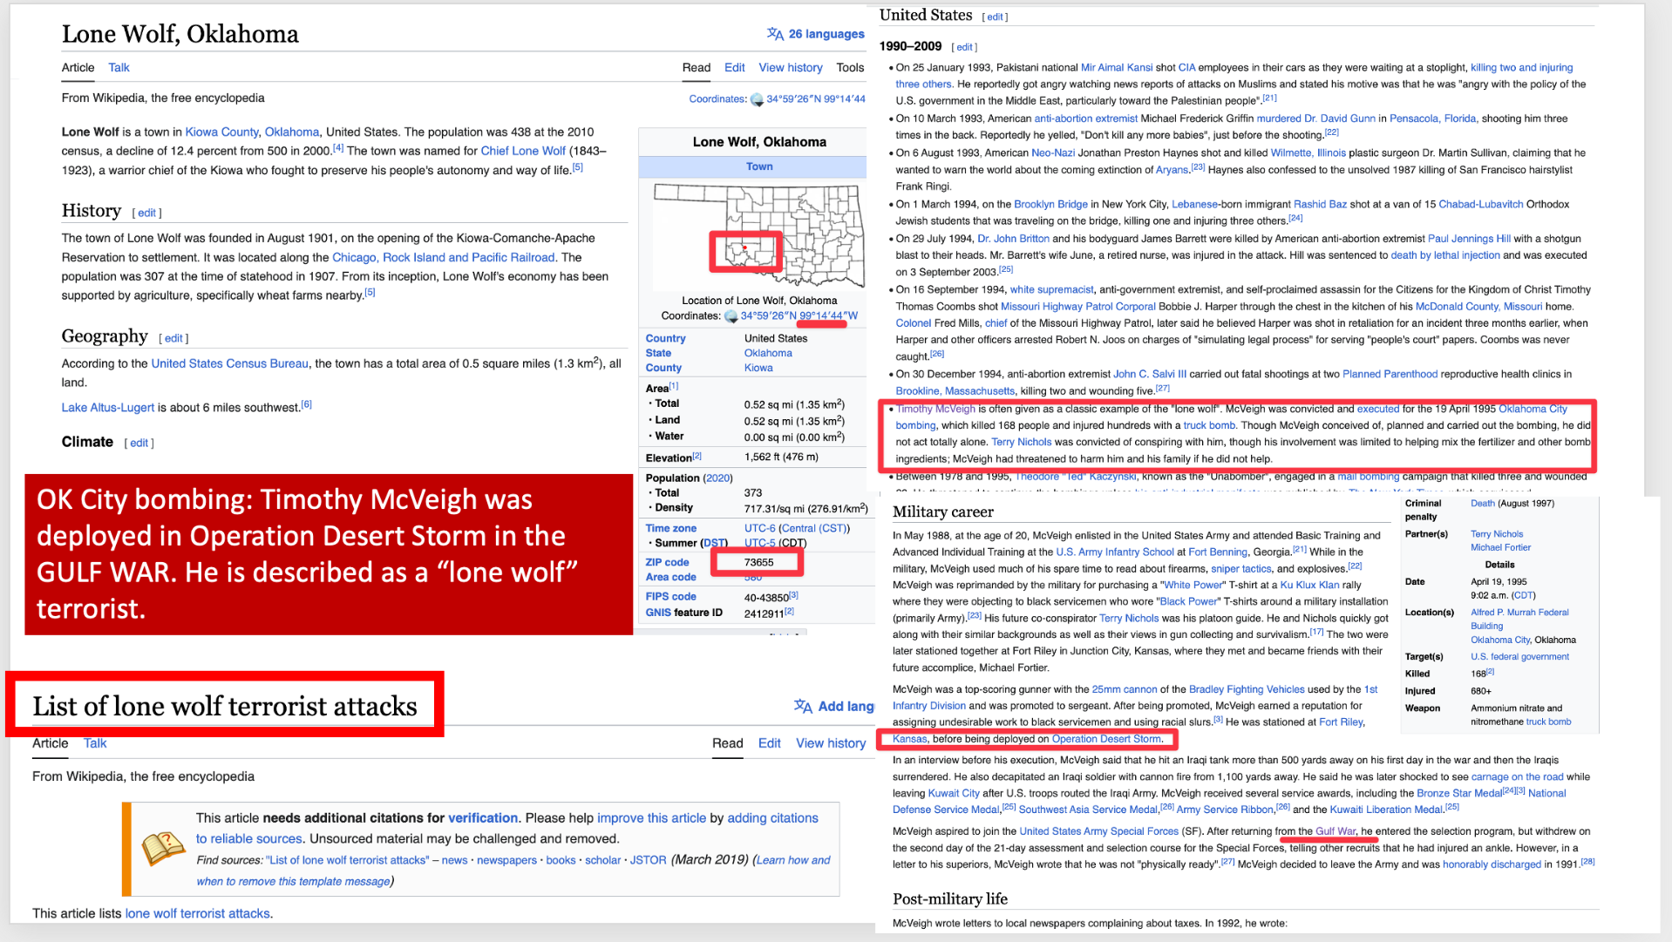
Task: Click U.S. federal government target link
Action: coord(1519,657)
